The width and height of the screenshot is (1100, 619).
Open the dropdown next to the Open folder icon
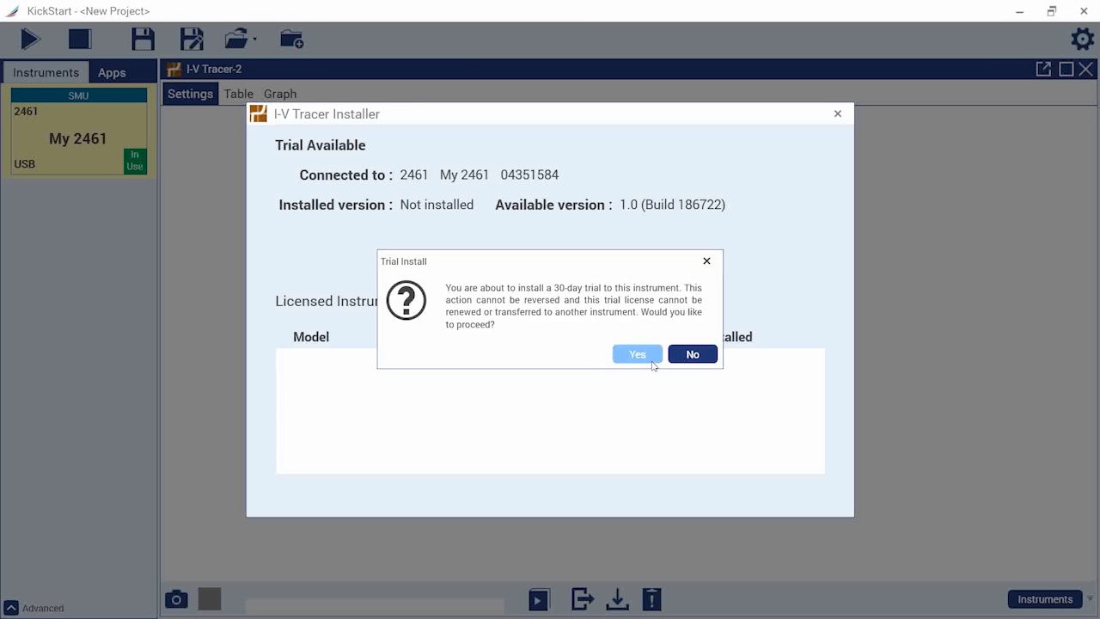click(x=254, y=39)
